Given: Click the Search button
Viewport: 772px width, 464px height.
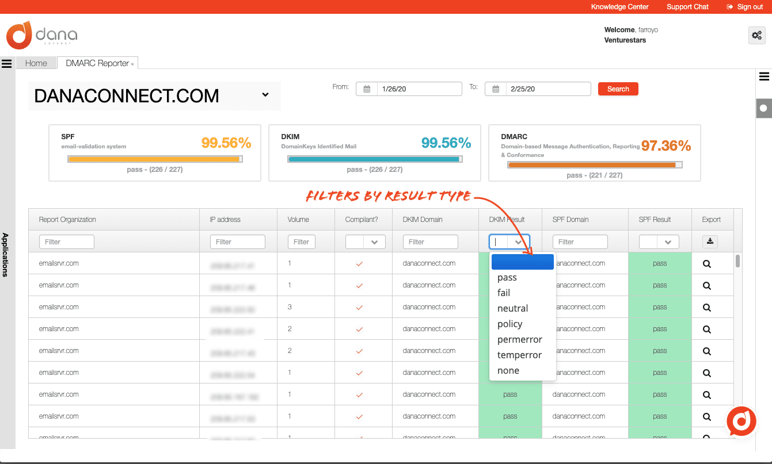Looking at the screenshot, I should pyautogui.click(x=618, y=89).
